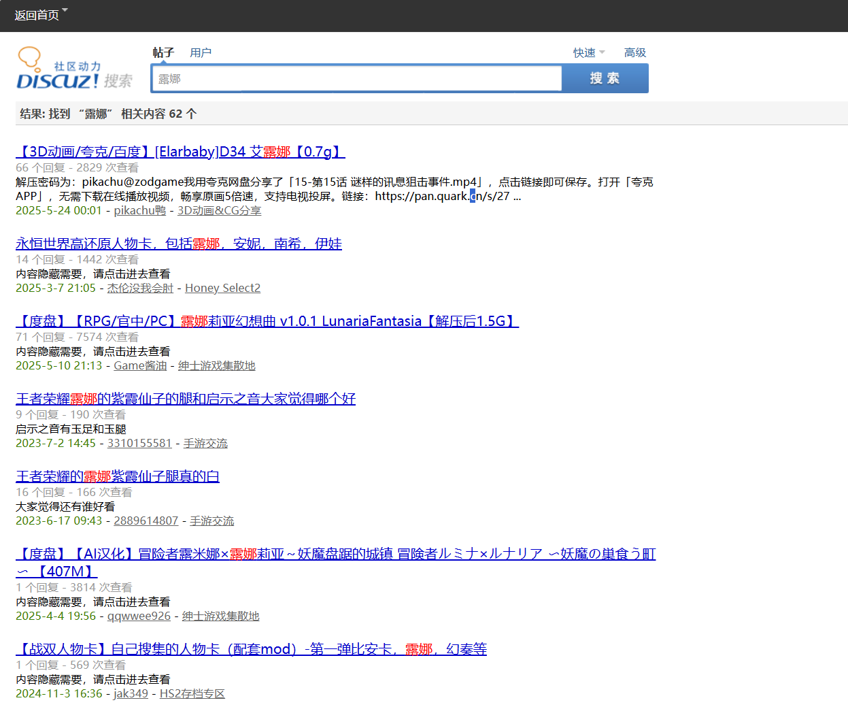The width and height of the screenshot is (848, 709).
Task: View author 2889614807's profile
Action: tap(146, 521)
